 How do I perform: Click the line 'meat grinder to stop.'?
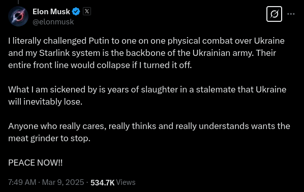coord(49,138)
